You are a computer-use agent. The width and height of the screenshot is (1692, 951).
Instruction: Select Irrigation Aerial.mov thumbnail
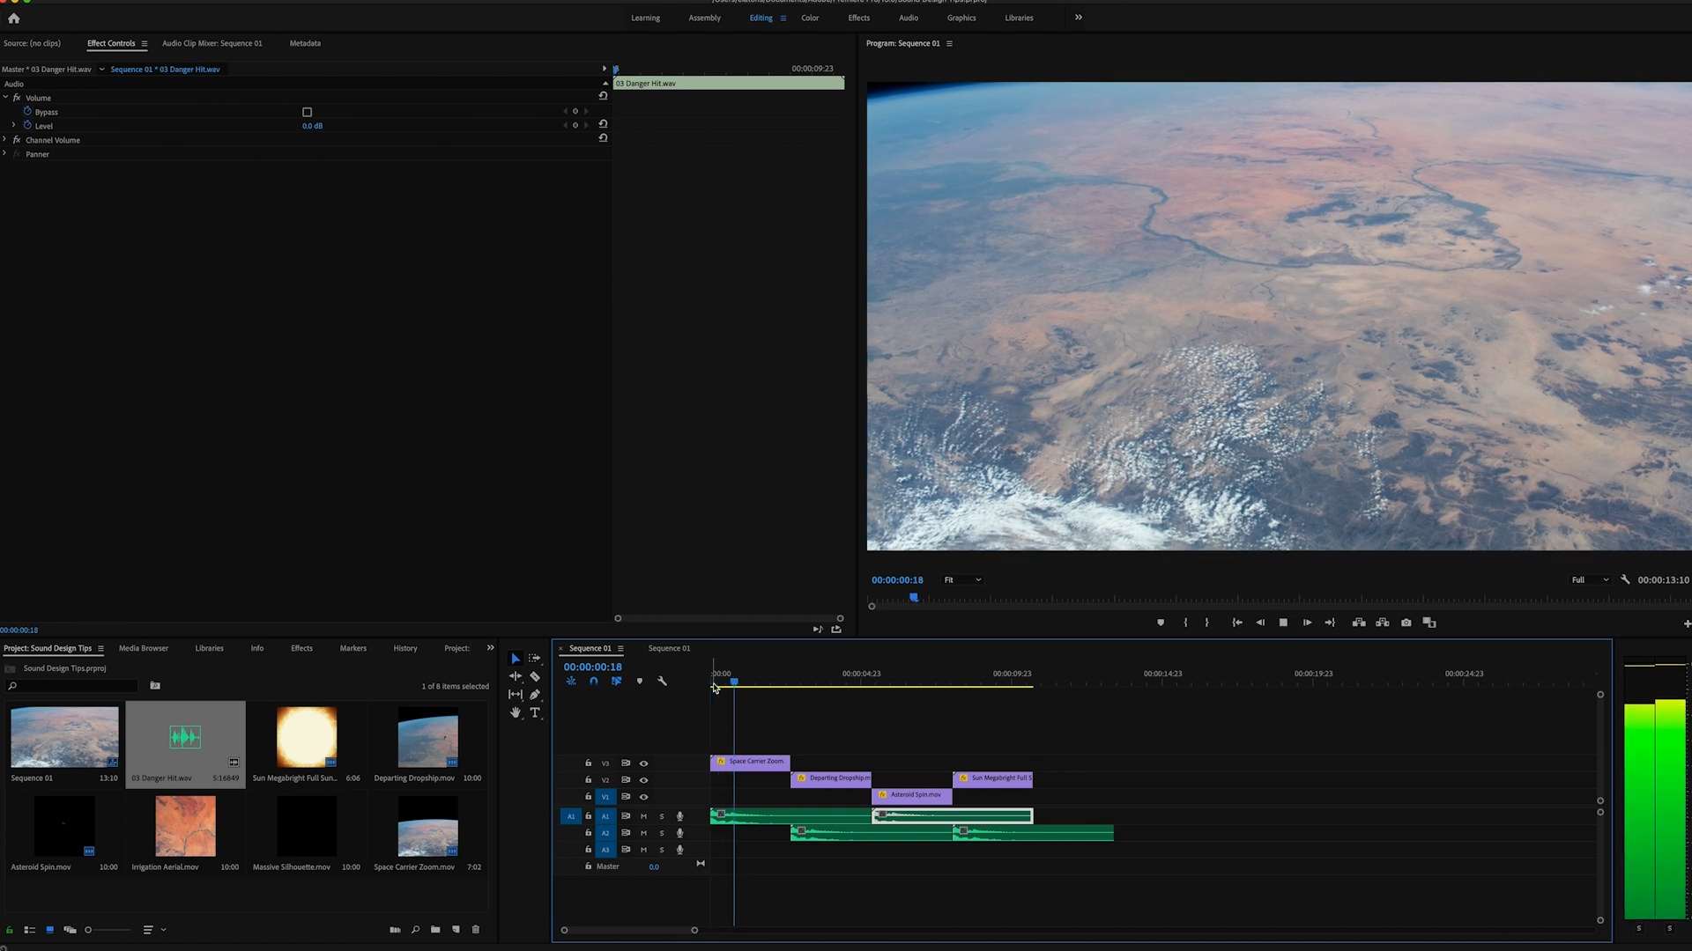pyautogui.click(x=185, y=826)
